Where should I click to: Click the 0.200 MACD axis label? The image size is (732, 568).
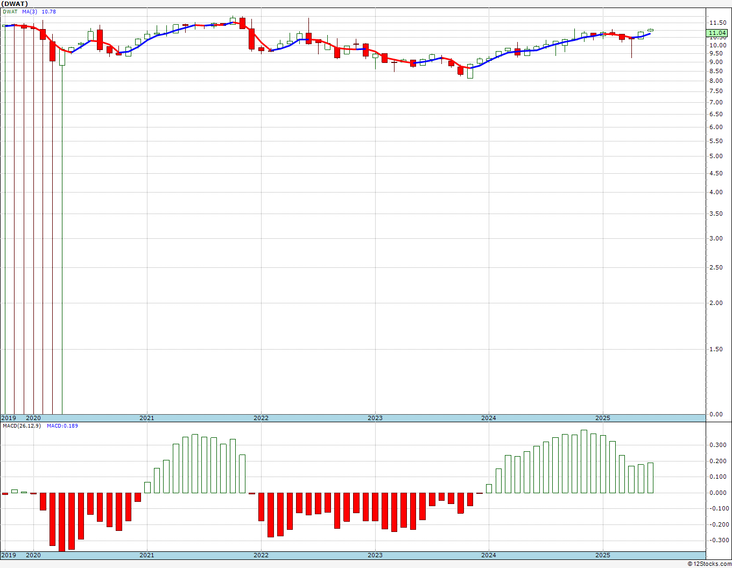click(717, 461)
